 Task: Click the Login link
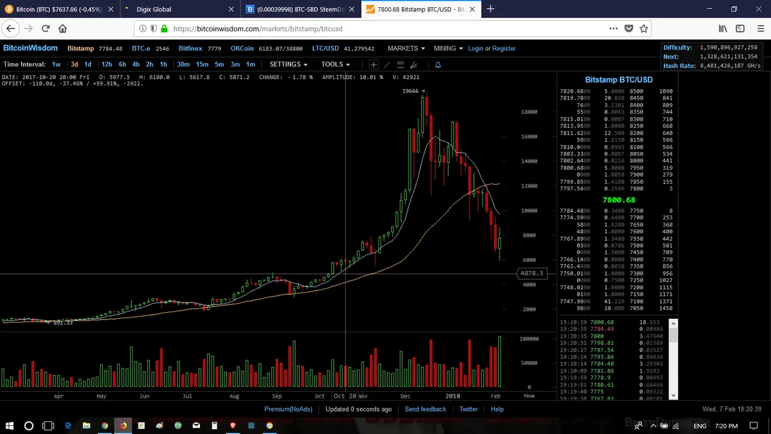[x=476, y=48]
